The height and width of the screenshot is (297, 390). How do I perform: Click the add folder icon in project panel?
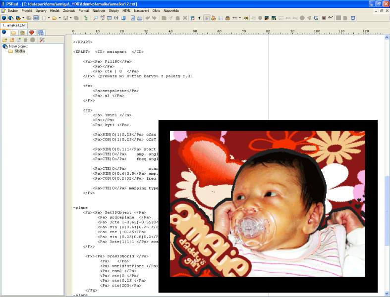pyautogui.click(x=4, y=40)
